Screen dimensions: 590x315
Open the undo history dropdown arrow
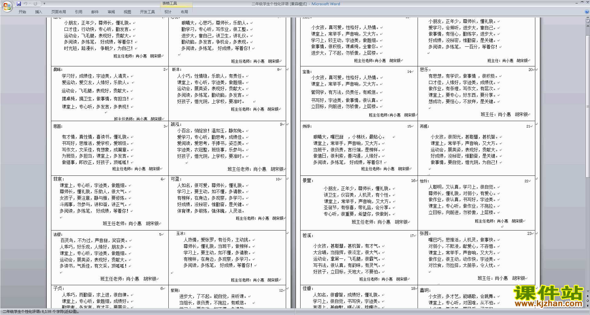tap(30, 4)
